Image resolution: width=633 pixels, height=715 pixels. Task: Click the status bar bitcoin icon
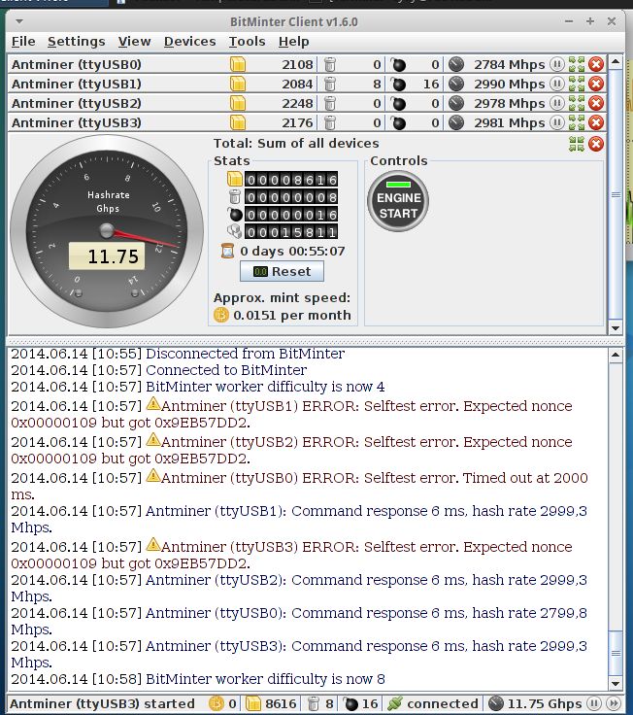pos(216,703)
